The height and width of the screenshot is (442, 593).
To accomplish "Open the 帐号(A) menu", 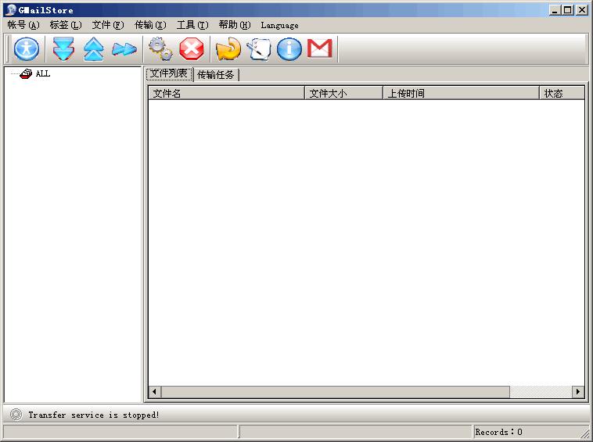I will click(x=23, y=25).
